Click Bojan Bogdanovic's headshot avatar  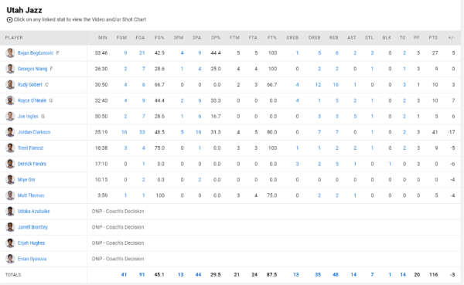click(10, 53)
